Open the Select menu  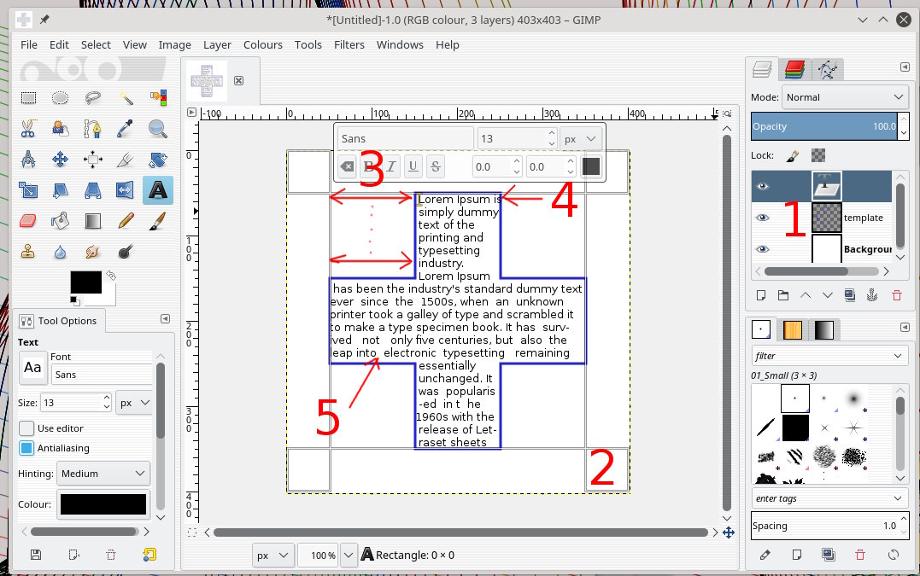(x=96, y=44)
